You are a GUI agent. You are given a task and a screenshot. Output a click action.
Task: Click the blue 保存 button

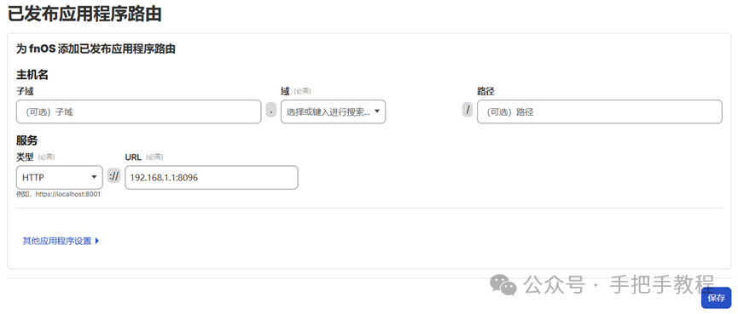click(x=717, y=298)
